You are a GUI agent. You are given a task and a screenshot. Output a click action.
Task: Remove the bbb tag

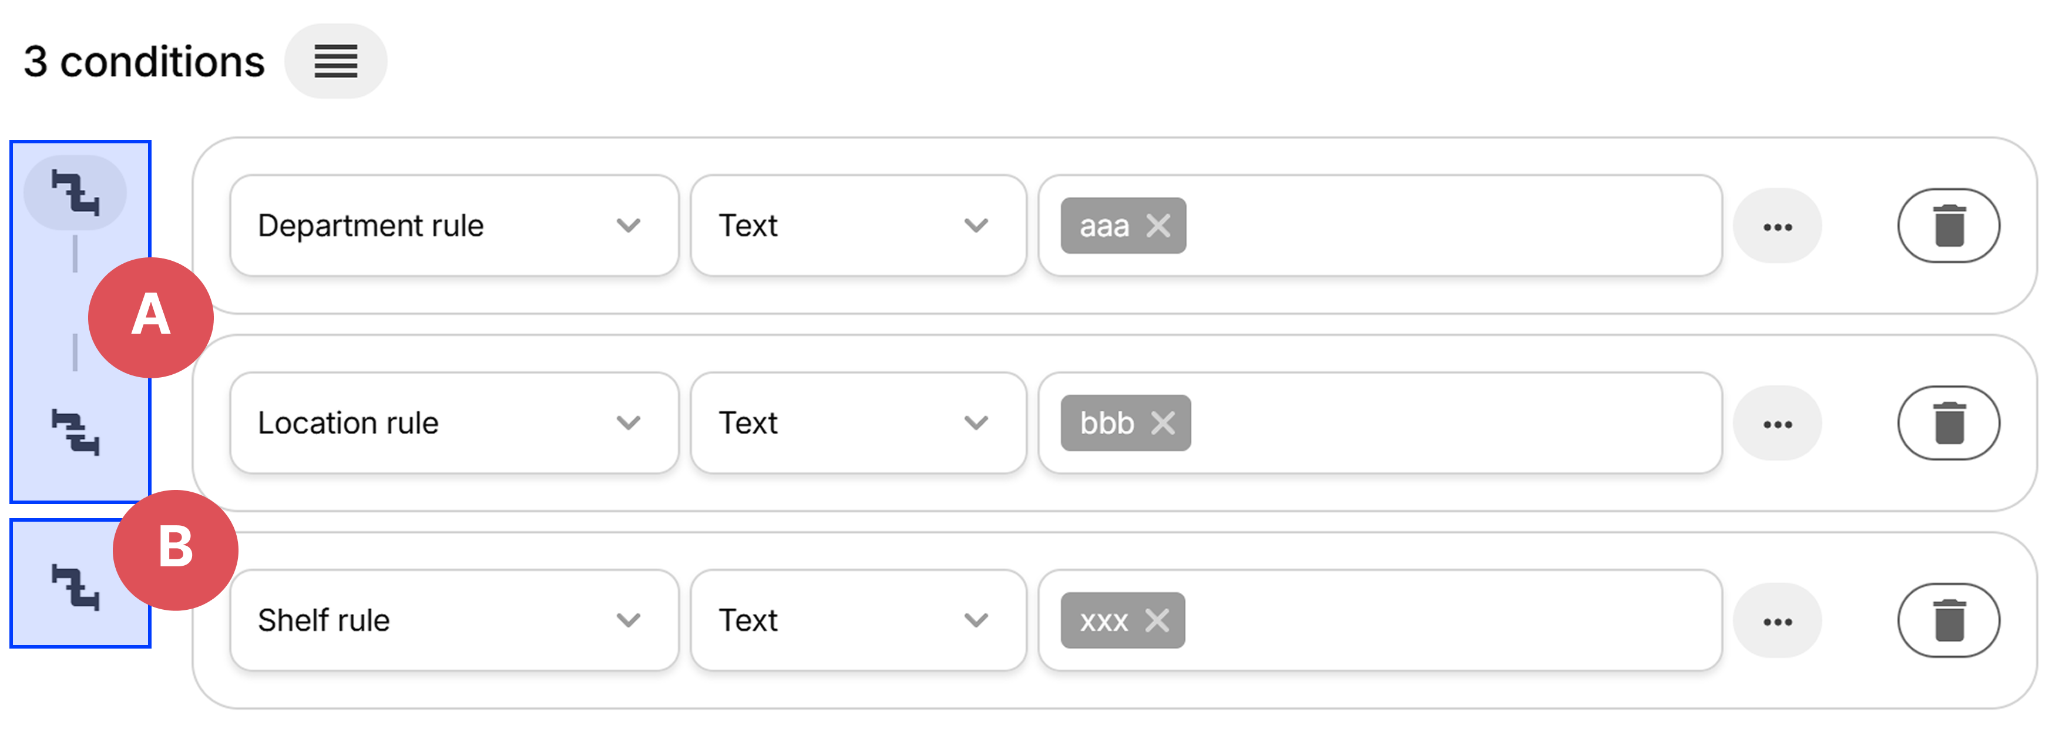point(1162,424)
